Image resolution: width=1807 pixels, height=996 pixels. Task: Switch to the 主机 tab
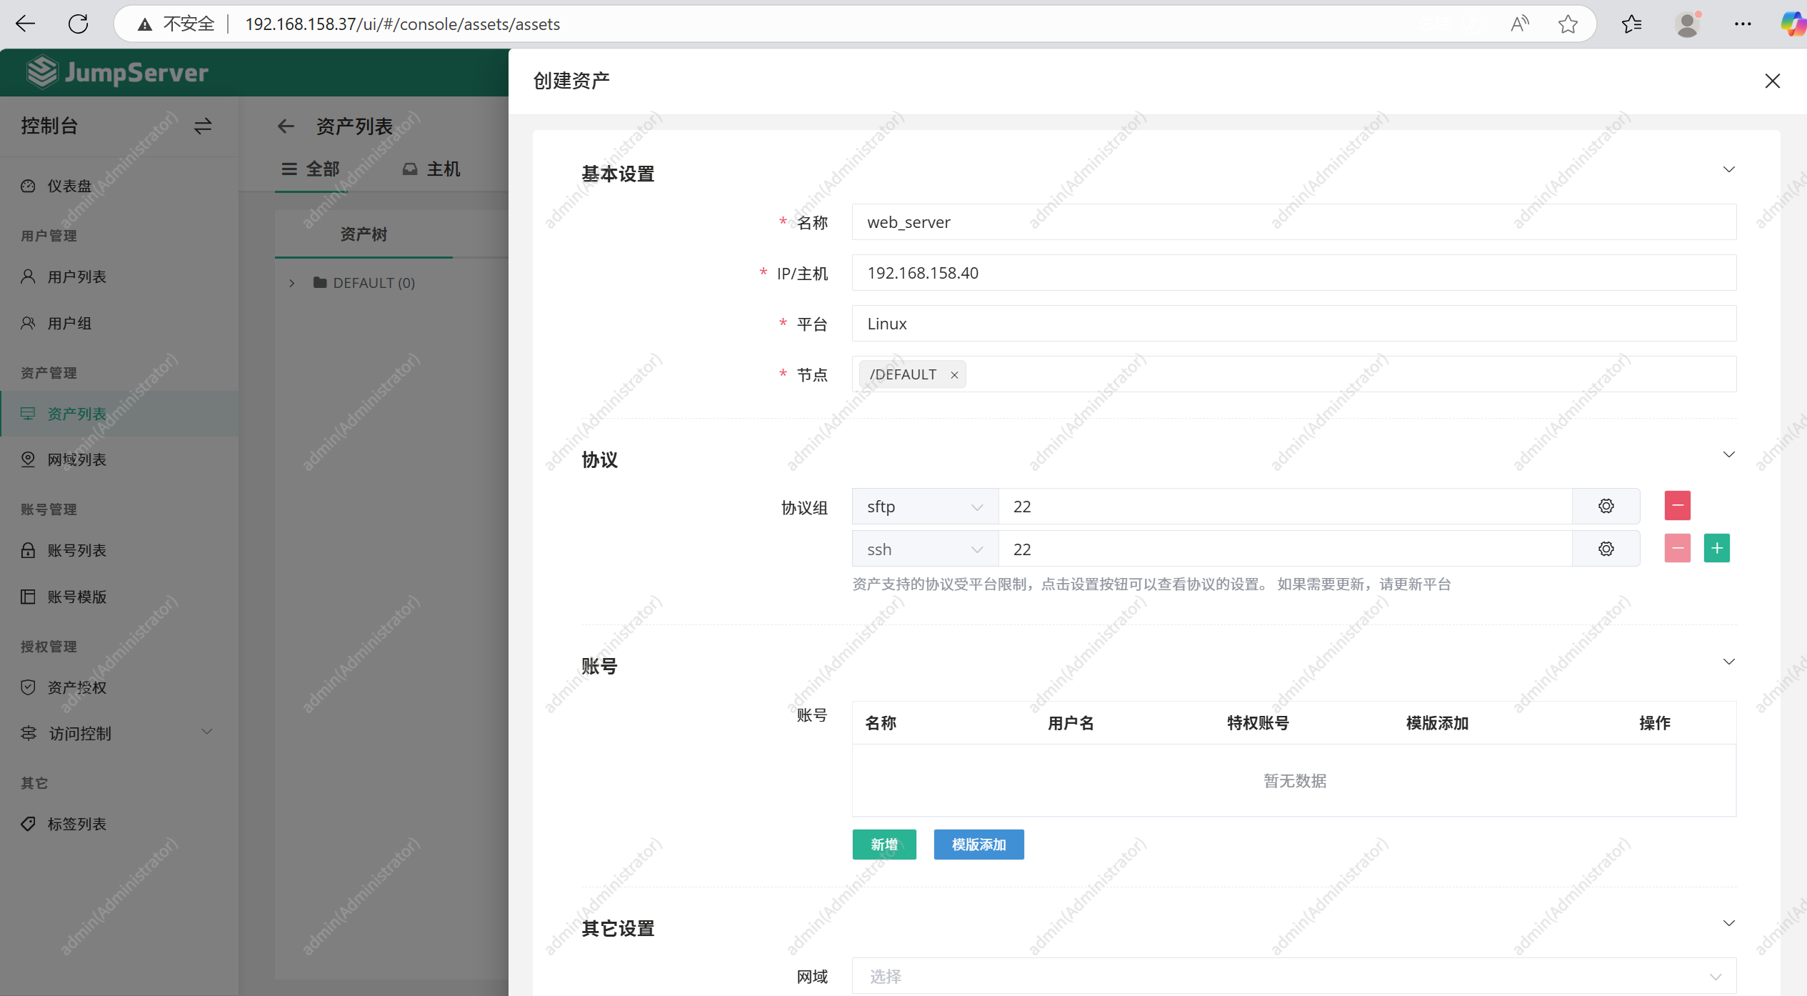(431, 169)
